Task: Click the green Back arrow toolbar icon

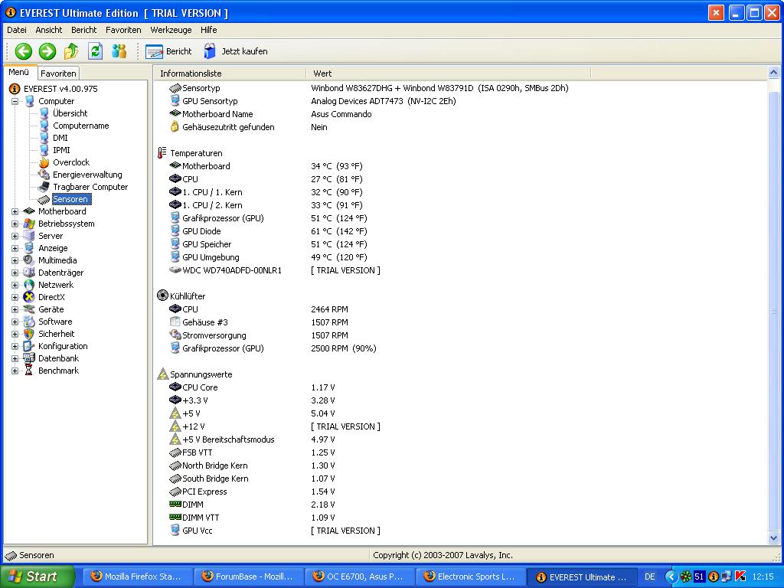Action: tap(23, 51)
